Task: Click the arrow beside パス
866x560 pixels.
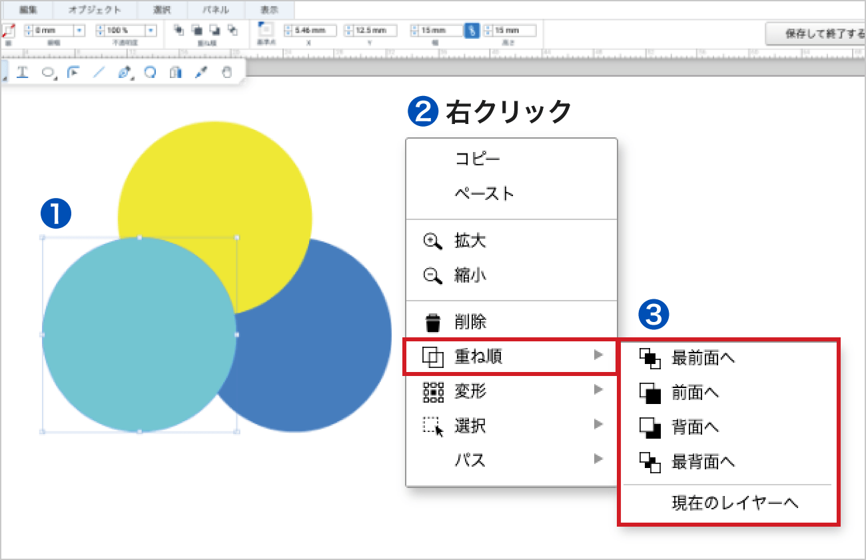Action: pos(598,459)
